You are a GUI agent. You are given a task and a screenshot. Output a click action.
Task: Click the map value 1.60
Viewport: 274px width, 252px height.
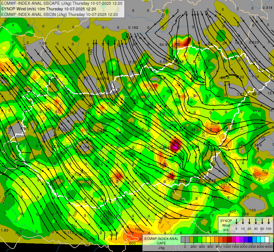point(4,230)
